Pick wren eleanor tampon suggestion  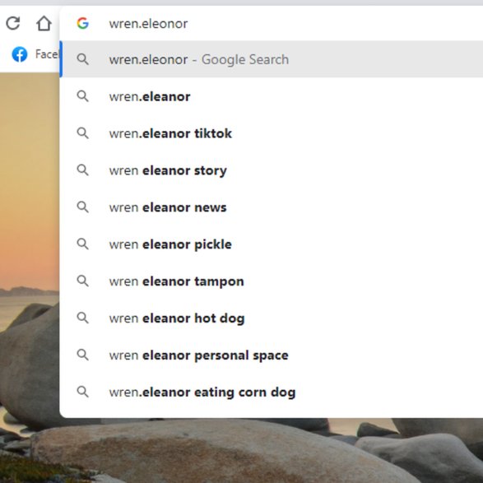[x=272, y=281]
